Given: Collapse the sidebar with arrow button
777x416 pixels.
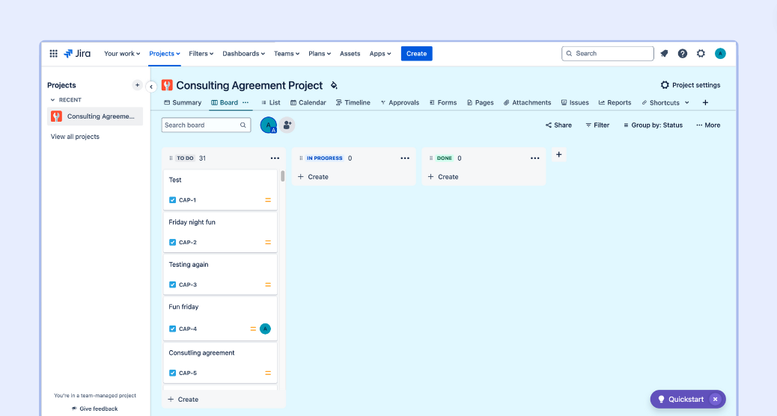Looking at the screenshot, I should [x=151, y=86].
